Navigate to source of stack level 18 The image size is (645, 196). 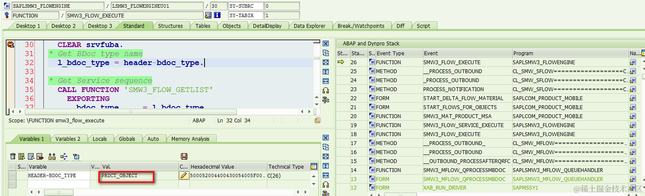[x=633, y=134]
